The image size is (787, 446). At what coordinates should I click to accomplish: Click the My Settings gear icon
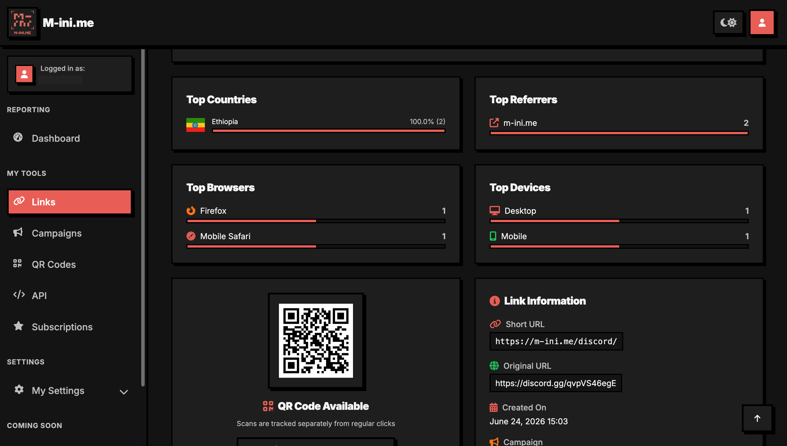[x=19, y=390]
